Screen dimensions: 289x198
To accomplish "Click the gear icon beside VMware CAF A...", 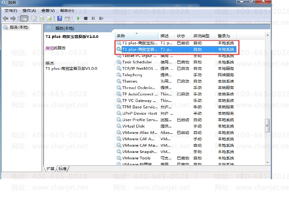I will [x=119, y=139].
